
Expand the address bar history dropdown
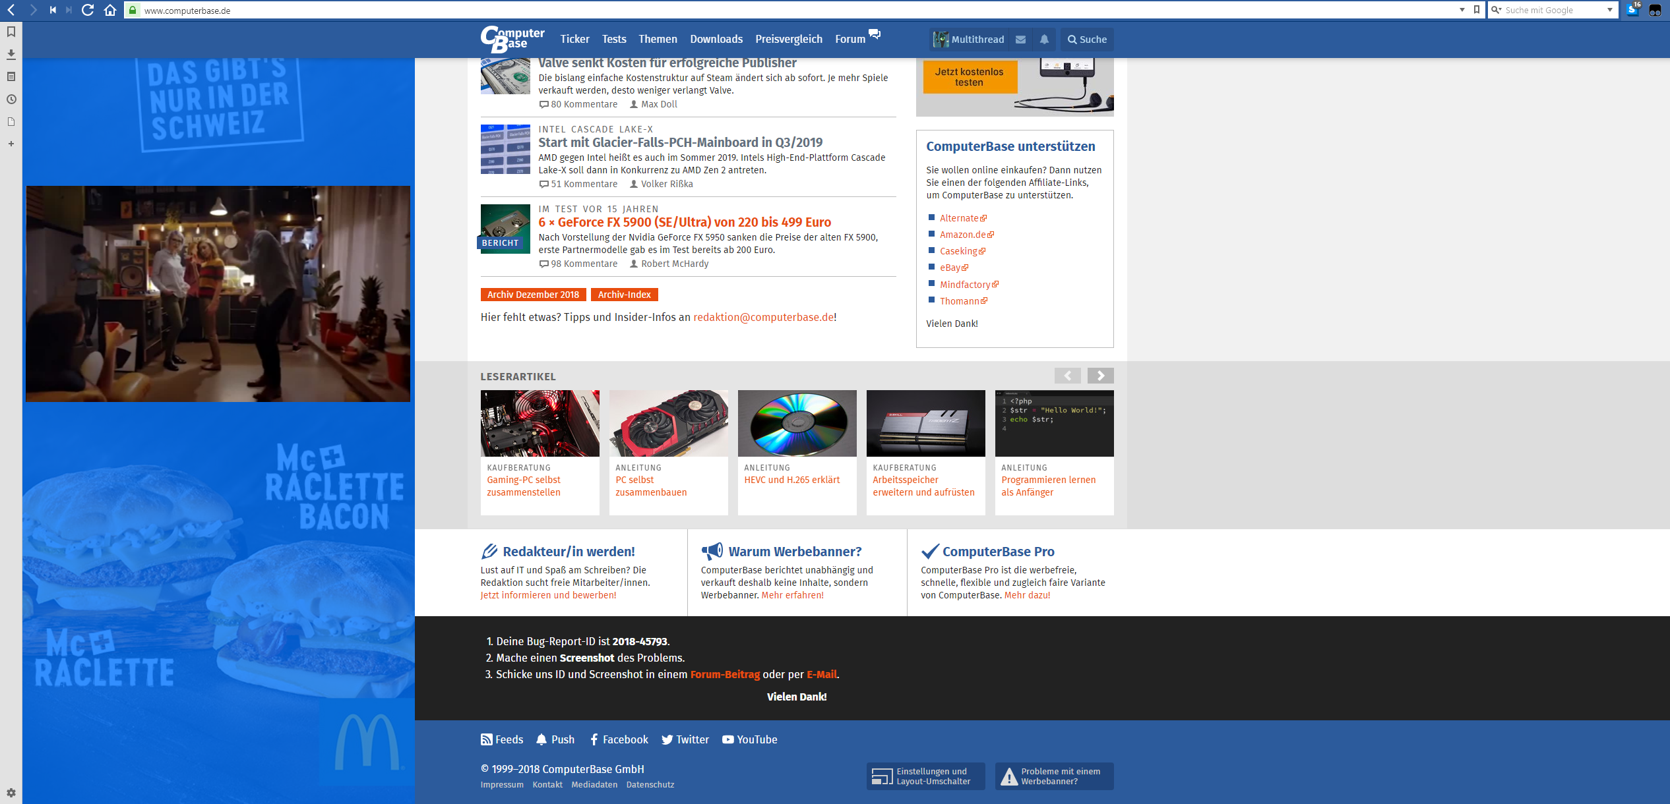point(1462,10)
